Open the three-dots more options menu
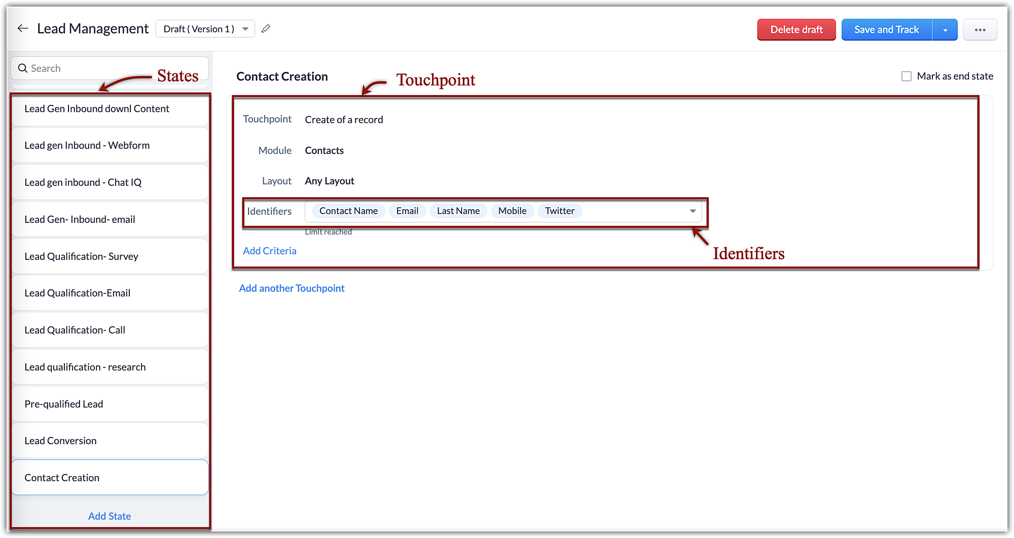The width and height of the screenshot is (1014, 538). click(980, 30)
